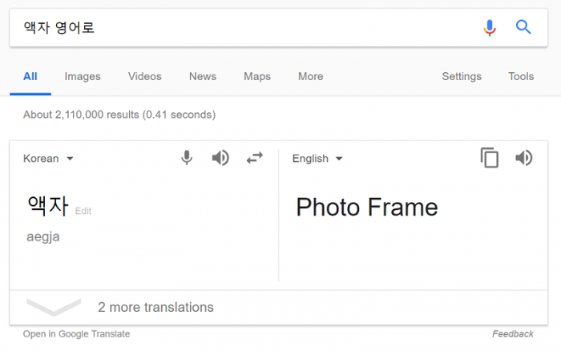
Task: Click the microphone icon in Korean translation panel
Action: pos(187,158)
